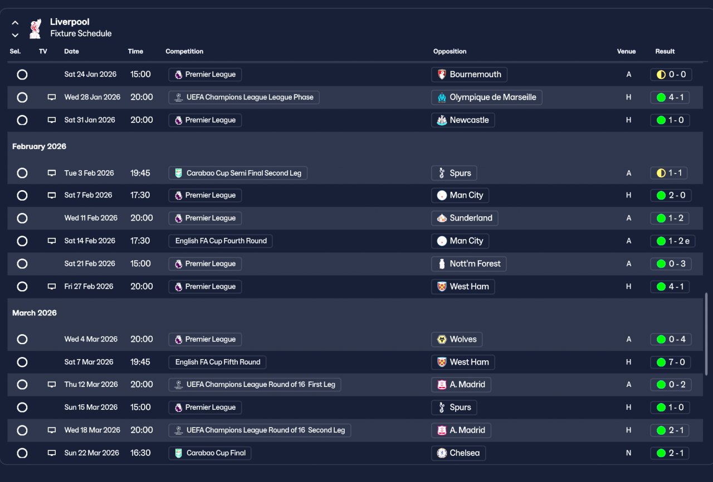Click the TV icon for the Marseille match
This screenshot has height=482, width=713.
(52, 97)
